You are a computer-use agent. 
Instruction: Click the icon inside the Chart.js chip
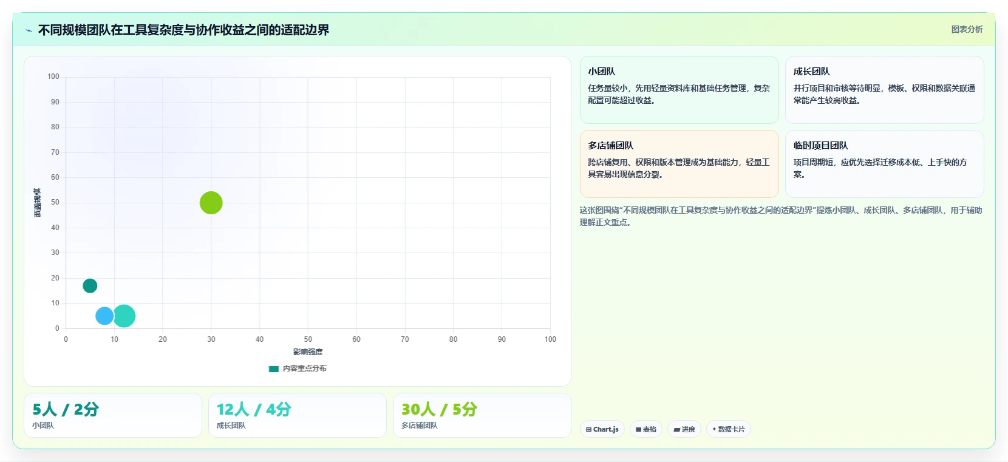click(588, 429)
